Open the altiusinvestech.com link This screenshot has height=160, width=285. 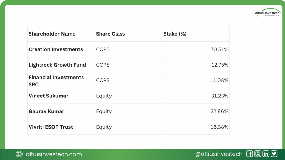54,154
